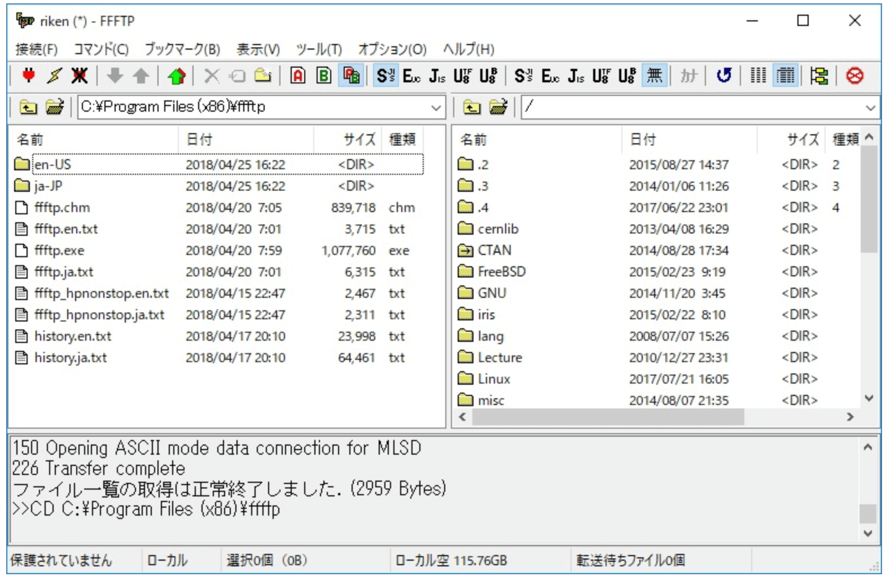Image resolution: width=886 pixels, height=581 pixels.
Task: Click the Refresh file list icon
Action: pyautogui.click(x=724, y=76)
